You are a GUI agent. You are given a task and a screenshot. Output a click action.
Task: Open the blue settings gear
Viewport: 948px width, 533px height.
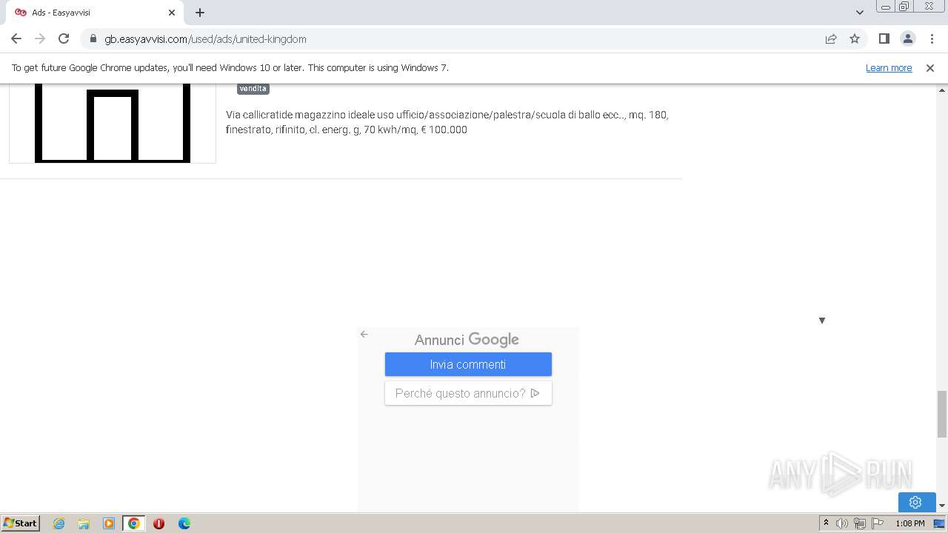click(x=915, y=502)
